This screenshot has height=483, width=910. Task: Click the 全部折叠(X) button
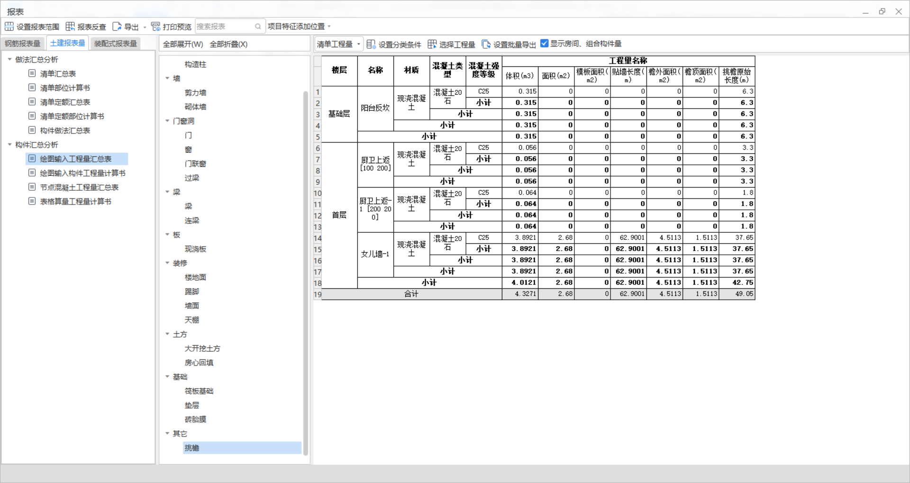point(228,44)
